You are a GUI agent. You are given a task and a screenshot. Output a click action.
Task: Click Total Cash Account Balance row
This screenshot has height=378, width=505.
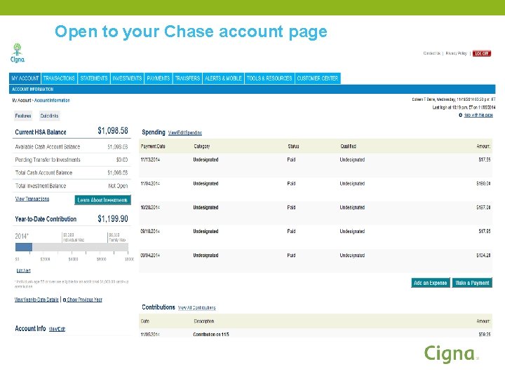click(x=72, y=173)
